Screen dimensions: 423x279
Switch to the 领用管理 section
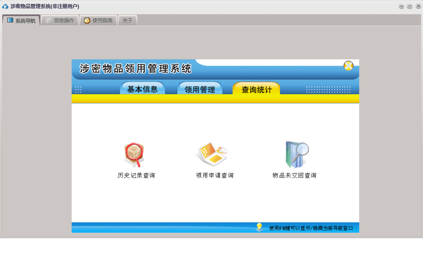[200, 89]
